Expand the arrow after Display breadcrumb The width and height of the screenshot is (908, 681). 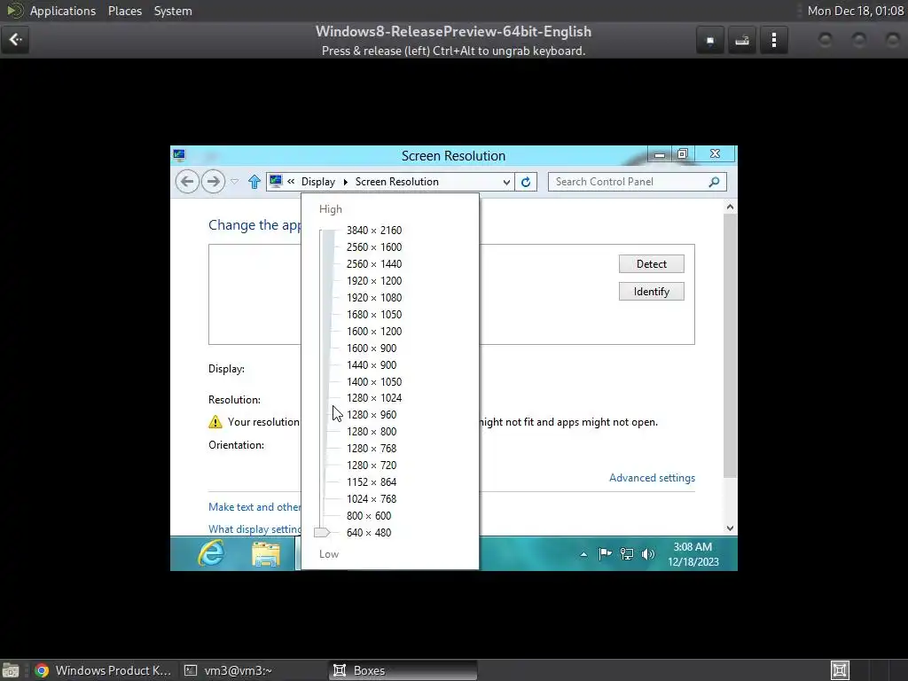pos(345,182)
